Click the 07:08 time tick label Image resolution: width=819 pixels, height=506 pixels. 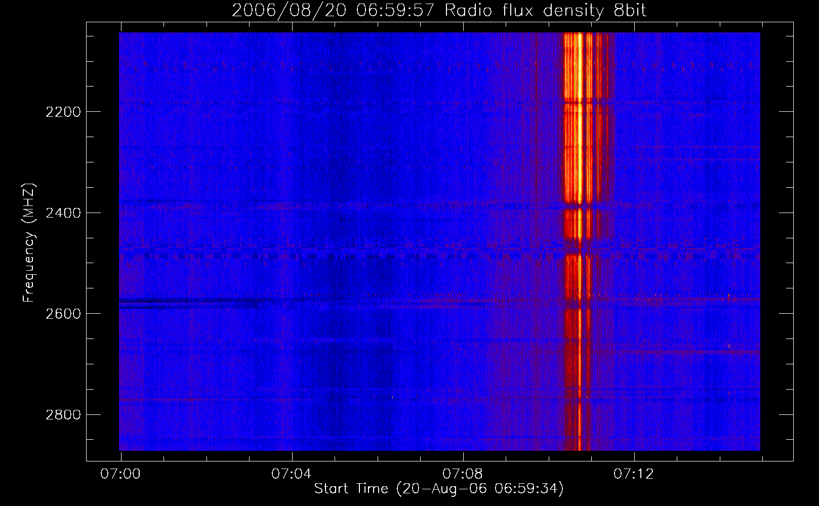pyautogui.click(x=463, y=474)
